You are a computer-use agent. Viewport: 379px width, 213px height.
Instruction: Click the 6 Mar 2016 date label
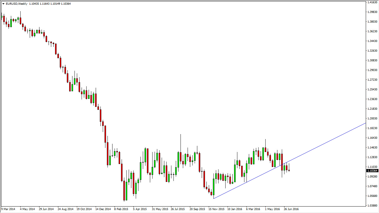[x=253, y=209]
